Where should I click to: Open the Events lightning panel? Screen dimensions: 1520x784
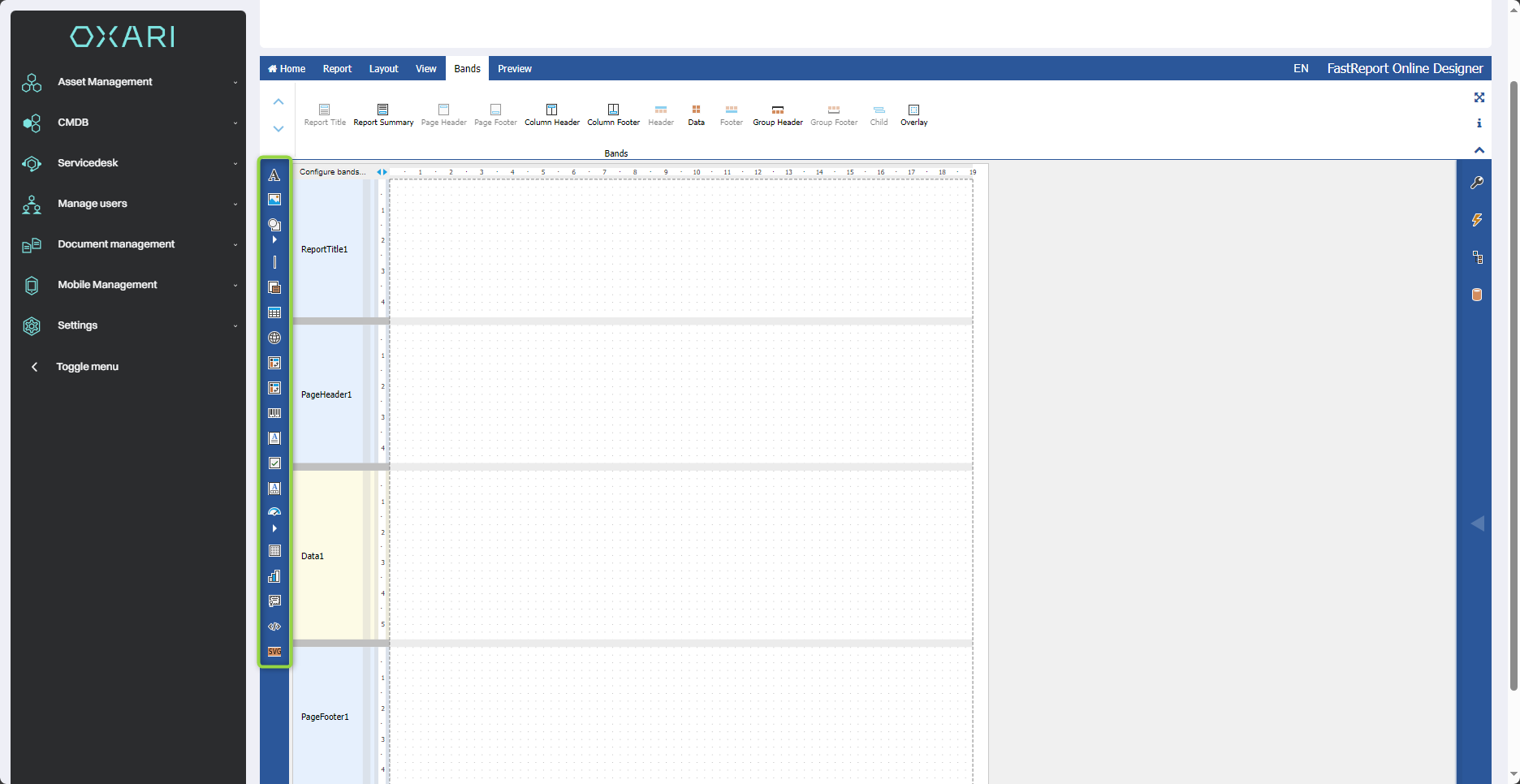[1477, 220]
